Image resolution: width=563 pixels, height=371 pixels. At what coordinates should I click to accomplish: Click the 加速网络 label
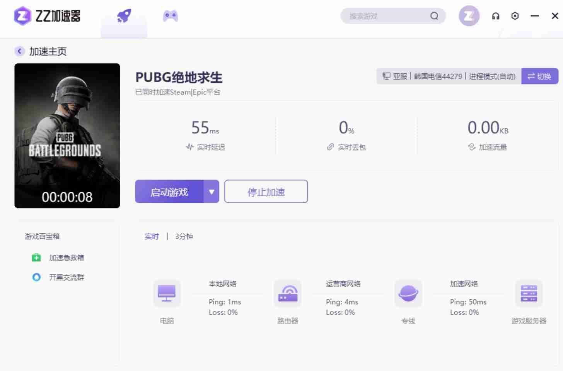pyautogui.click(x=464, y=284)
